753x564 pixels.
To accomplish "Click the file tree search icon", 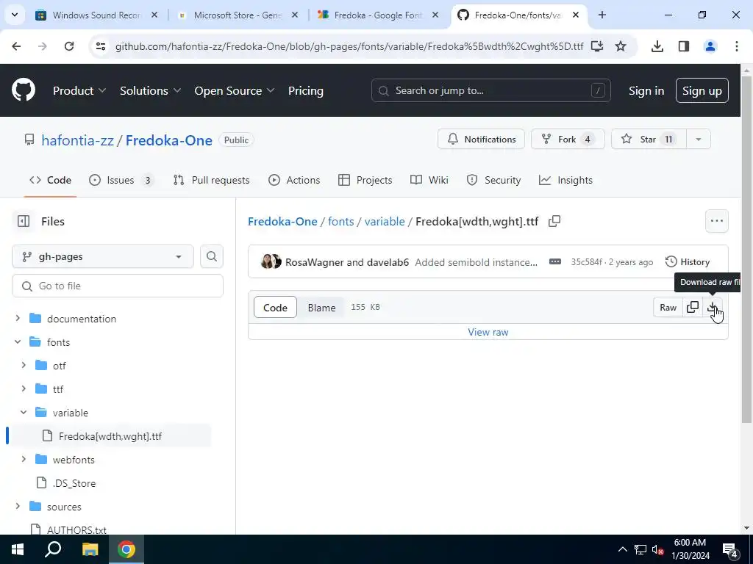I will (x=211, y=256).
